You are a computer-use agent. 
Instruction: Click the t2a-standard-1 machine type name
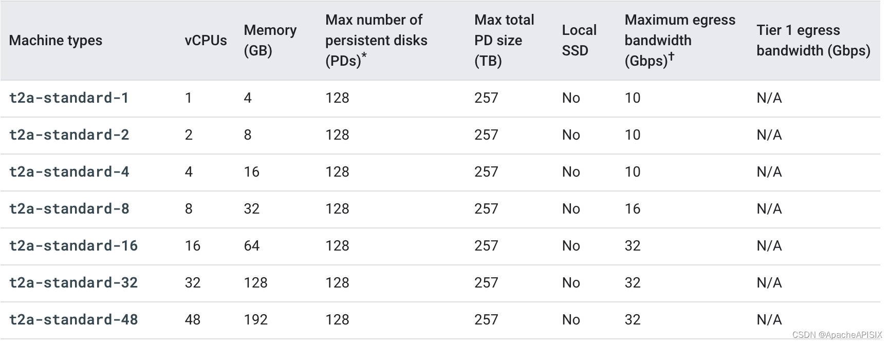pyautogui.click(x=69, y=98)
